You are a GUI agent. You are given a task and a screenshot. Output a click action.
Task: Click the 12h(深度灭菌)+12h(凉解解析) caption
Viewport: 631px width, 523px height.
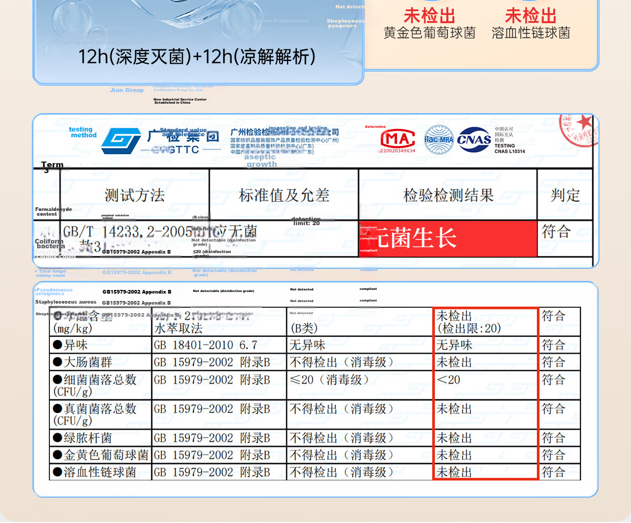[x=197, y=57]
